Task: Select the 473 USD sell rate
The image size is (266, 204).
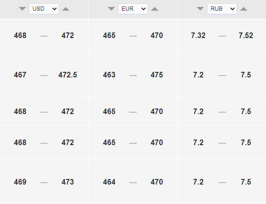Action: click(x=68, y=182)
